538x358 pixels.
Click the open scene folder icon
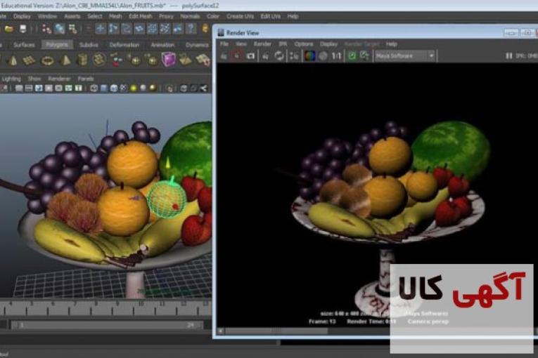tap(9, 29)
